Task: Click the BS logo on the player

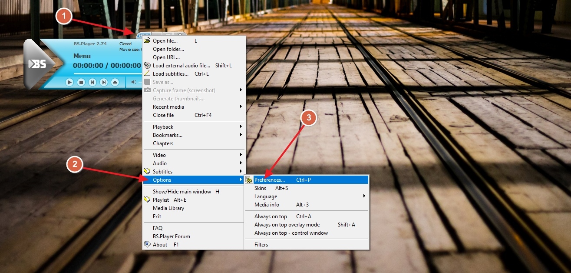Action: [x=38, y=64]
